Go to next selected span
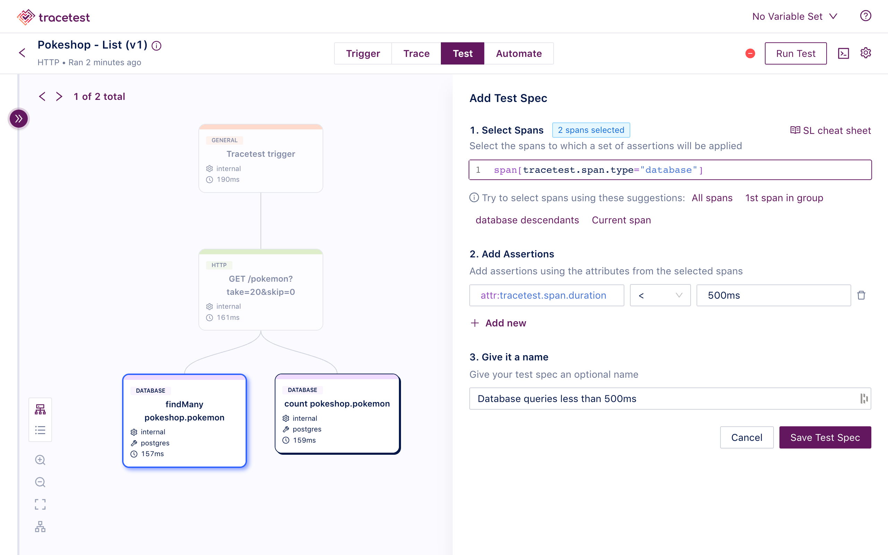 pos(59,96)
